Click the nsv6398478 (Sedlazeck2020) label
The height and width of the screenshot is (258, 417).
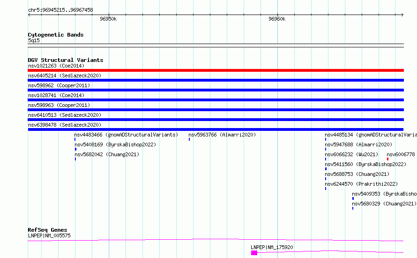coord(65,125)
